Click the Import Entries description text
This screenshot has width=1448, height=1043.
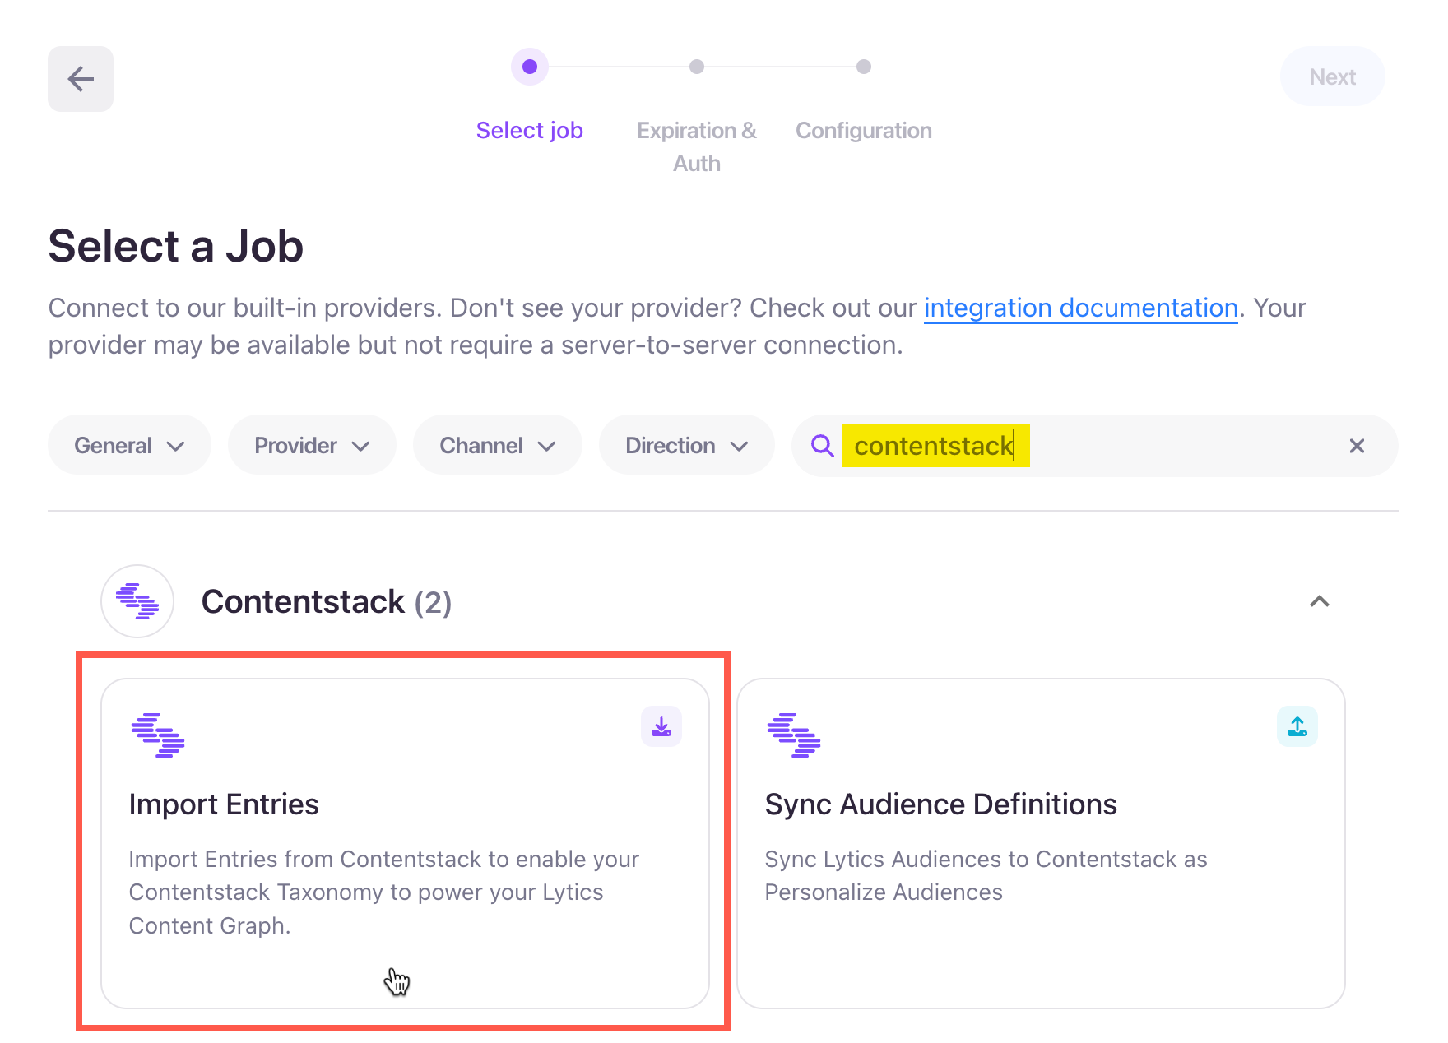tap(384, 892)
